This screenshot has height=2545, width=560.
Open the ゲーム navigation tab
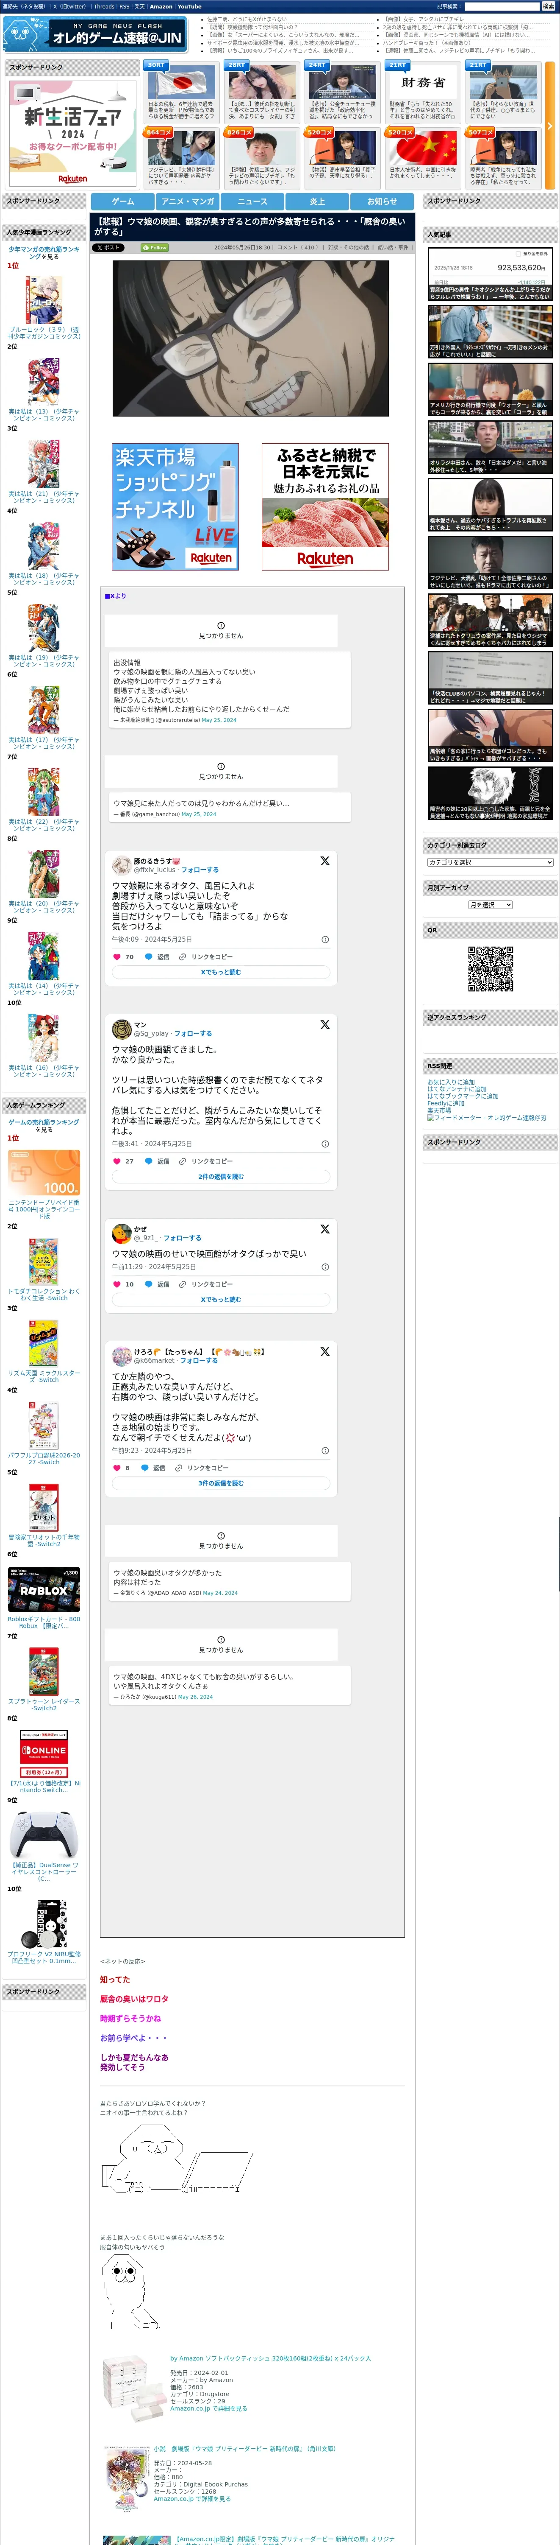pyautogui.click(x=123, y=201)
